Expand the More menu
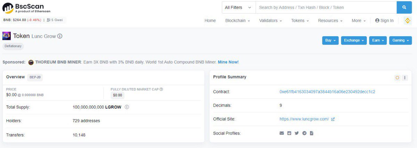Screen dimensions: 417x148 click(x=359, y=21)
